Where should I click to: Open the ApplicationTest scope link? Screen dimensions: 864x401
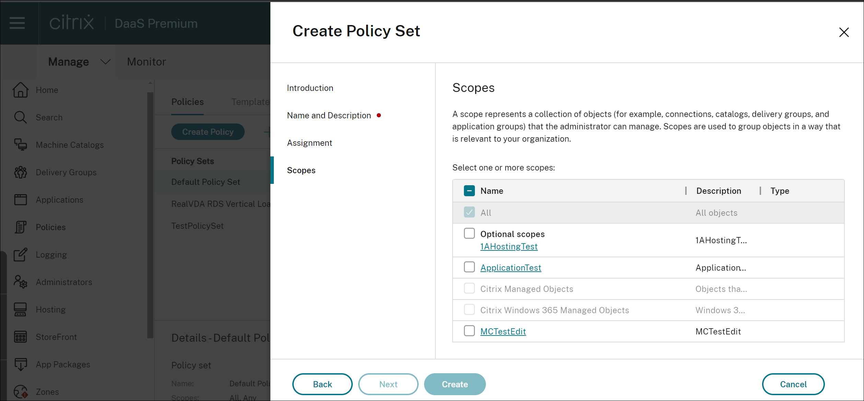coord(510,267)
